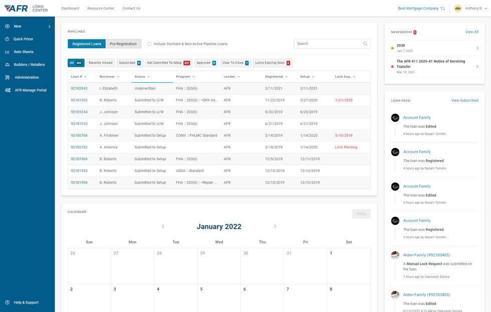Open Rate Sheets from sidebar
The width and height of the screenshot is (491, 312).
24,52
